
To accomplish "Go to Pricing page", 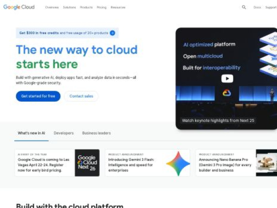I will (102, 7).
